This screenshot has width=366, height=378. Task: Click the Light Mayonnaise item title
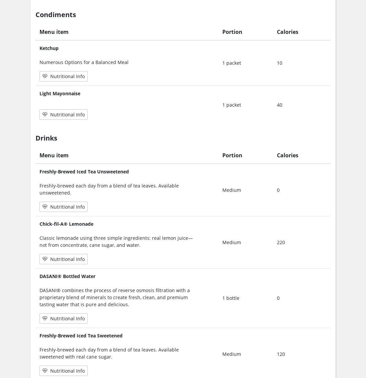[60, 93]
